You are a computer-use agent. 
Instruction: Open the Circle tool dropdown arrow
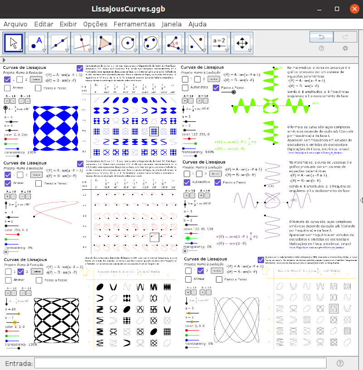136,50
